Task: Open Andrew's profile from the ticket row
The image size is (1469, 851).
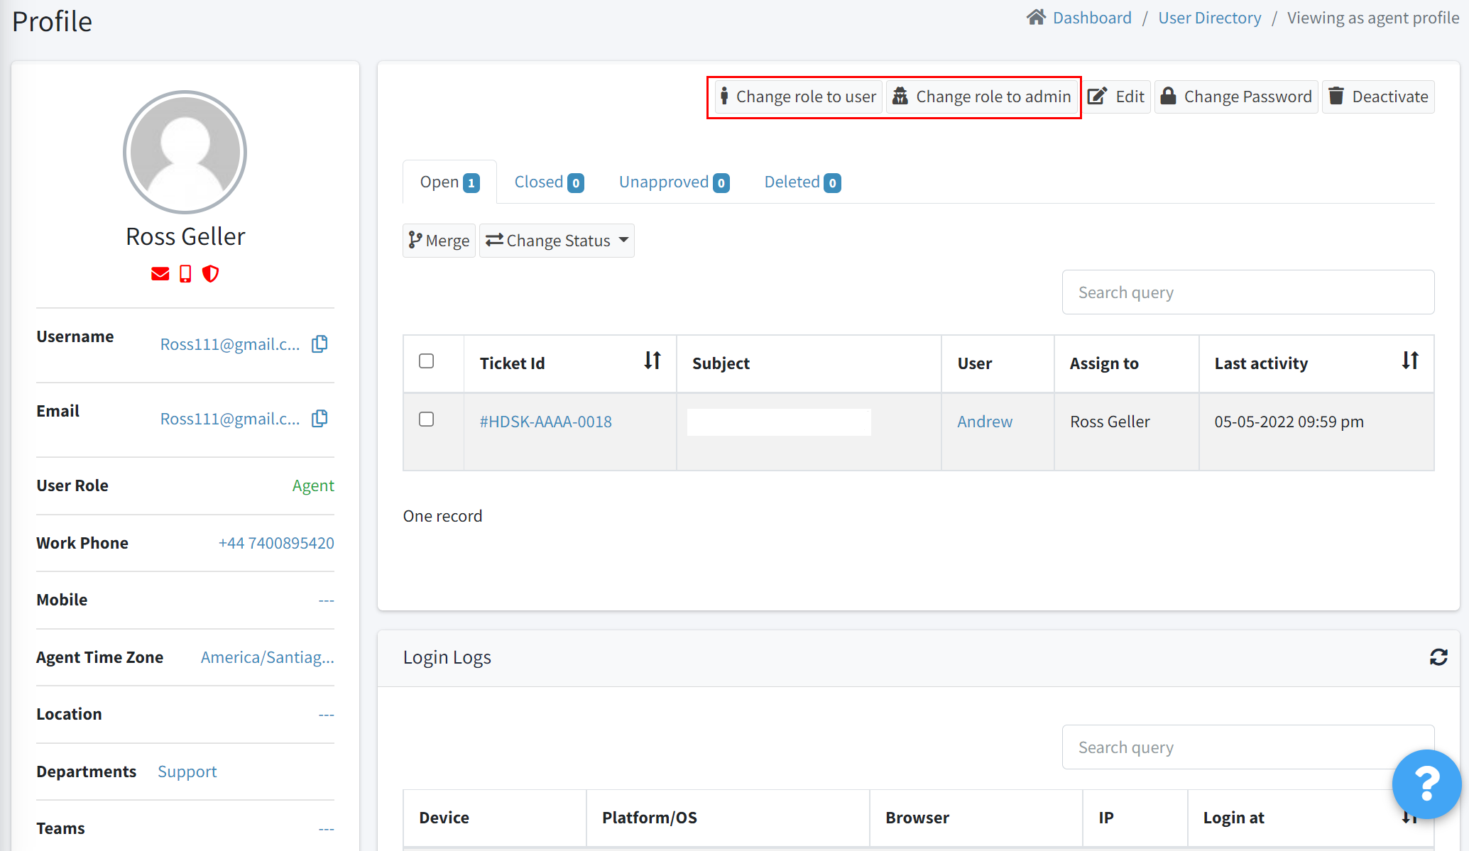Action: [984, 421]
